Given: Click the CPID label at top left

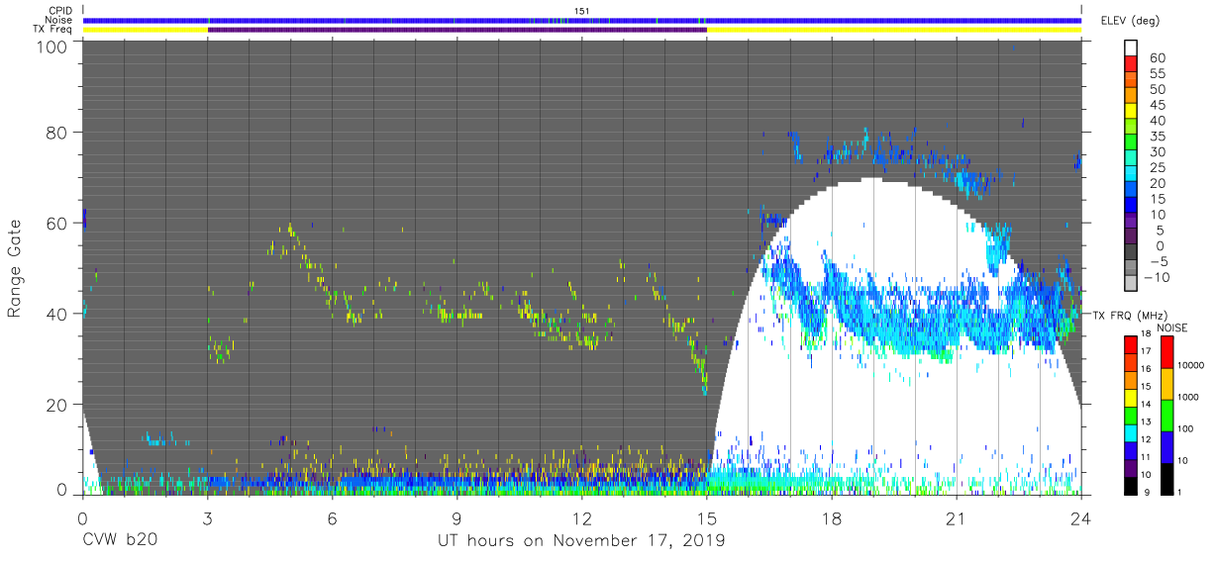Looking at the screenshot, I should point(61,11).
